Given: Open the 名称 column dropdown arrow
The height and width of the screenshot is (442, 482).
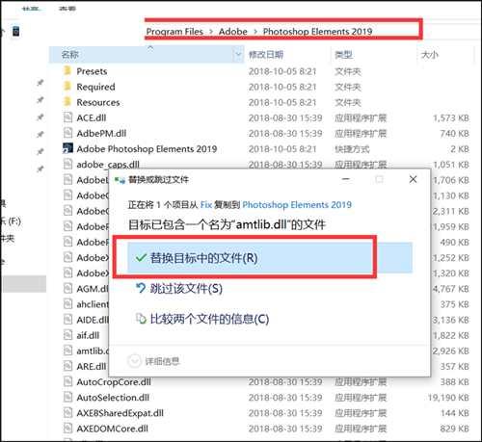Looking at the screenshot, I should coord(238,55).
